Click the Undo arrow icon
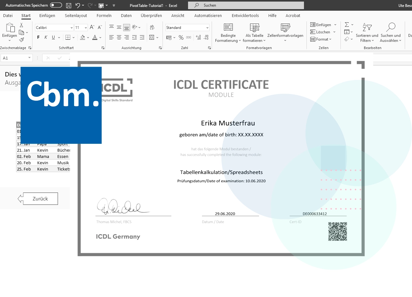This screenshot has height=297, width=412. click(77, 5)
